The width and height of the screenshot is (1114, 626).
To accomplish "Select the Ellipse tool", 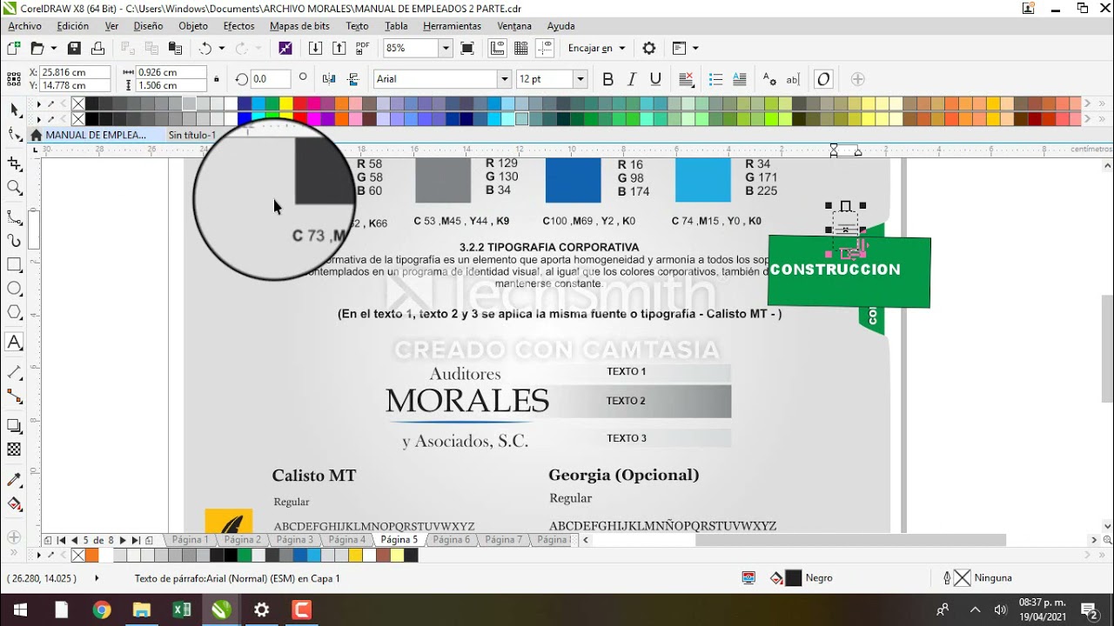I will (14, 288).
